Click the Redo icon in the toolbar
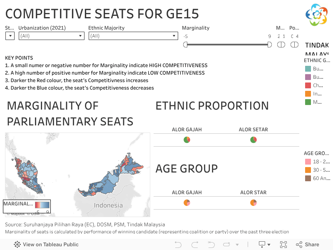The image size is (333, 250). tap(194, 245)
